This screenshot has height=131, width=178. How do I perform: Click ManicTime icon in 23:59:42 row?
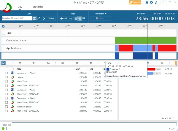[x=12, y=111]
